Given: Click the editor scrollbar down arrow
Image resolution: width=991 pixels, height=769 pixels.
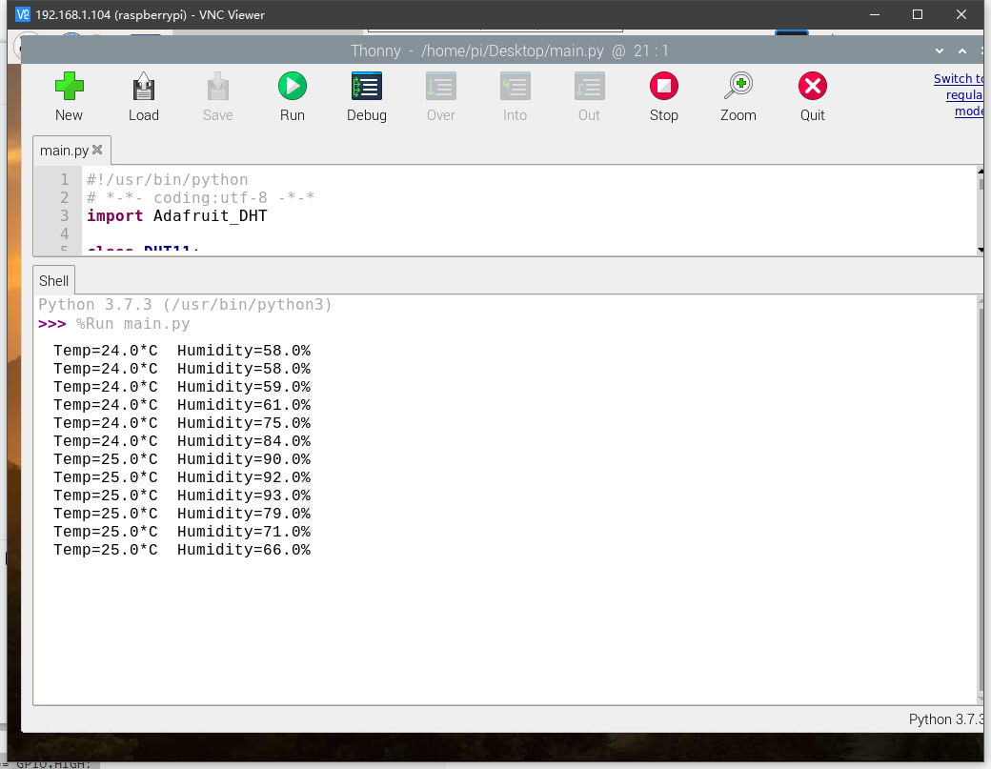Looking at the screenshot, I should point(981,251).
